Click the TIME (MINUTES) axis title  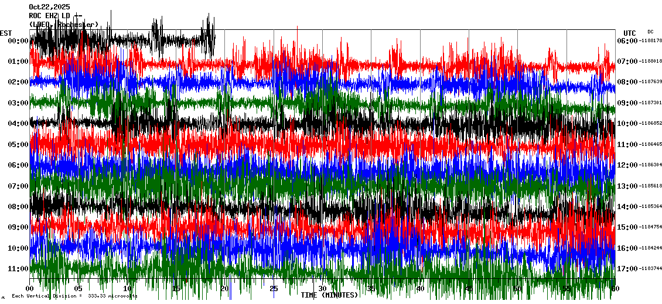tap(329, 295)
